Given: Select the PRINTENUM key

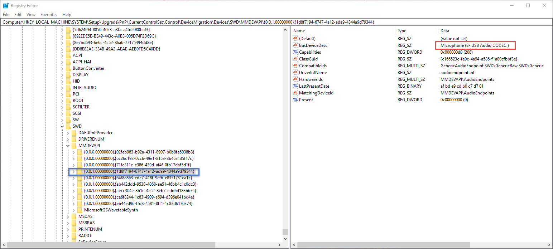Looking at the screenshot, I should tap(90, 229).
